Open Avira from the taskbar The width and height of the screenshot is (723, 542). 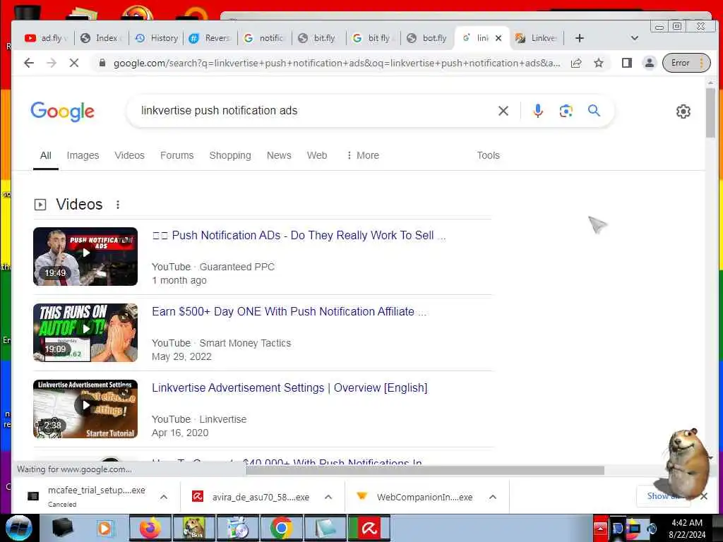[x=369, y=528]
